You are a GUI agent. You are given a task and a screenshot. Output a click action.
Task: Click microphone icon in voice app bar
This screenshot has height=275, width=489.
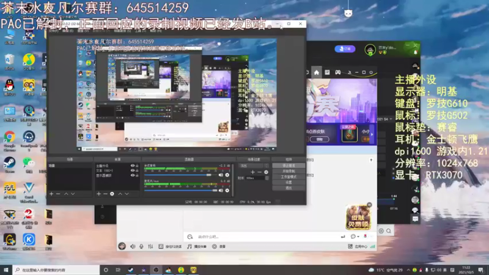[x=141, y=246]
